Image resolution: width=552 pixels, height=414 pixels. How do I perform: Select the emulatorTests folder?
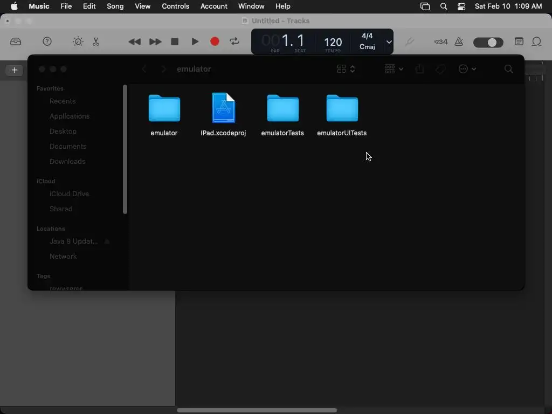tap(282, 115)
